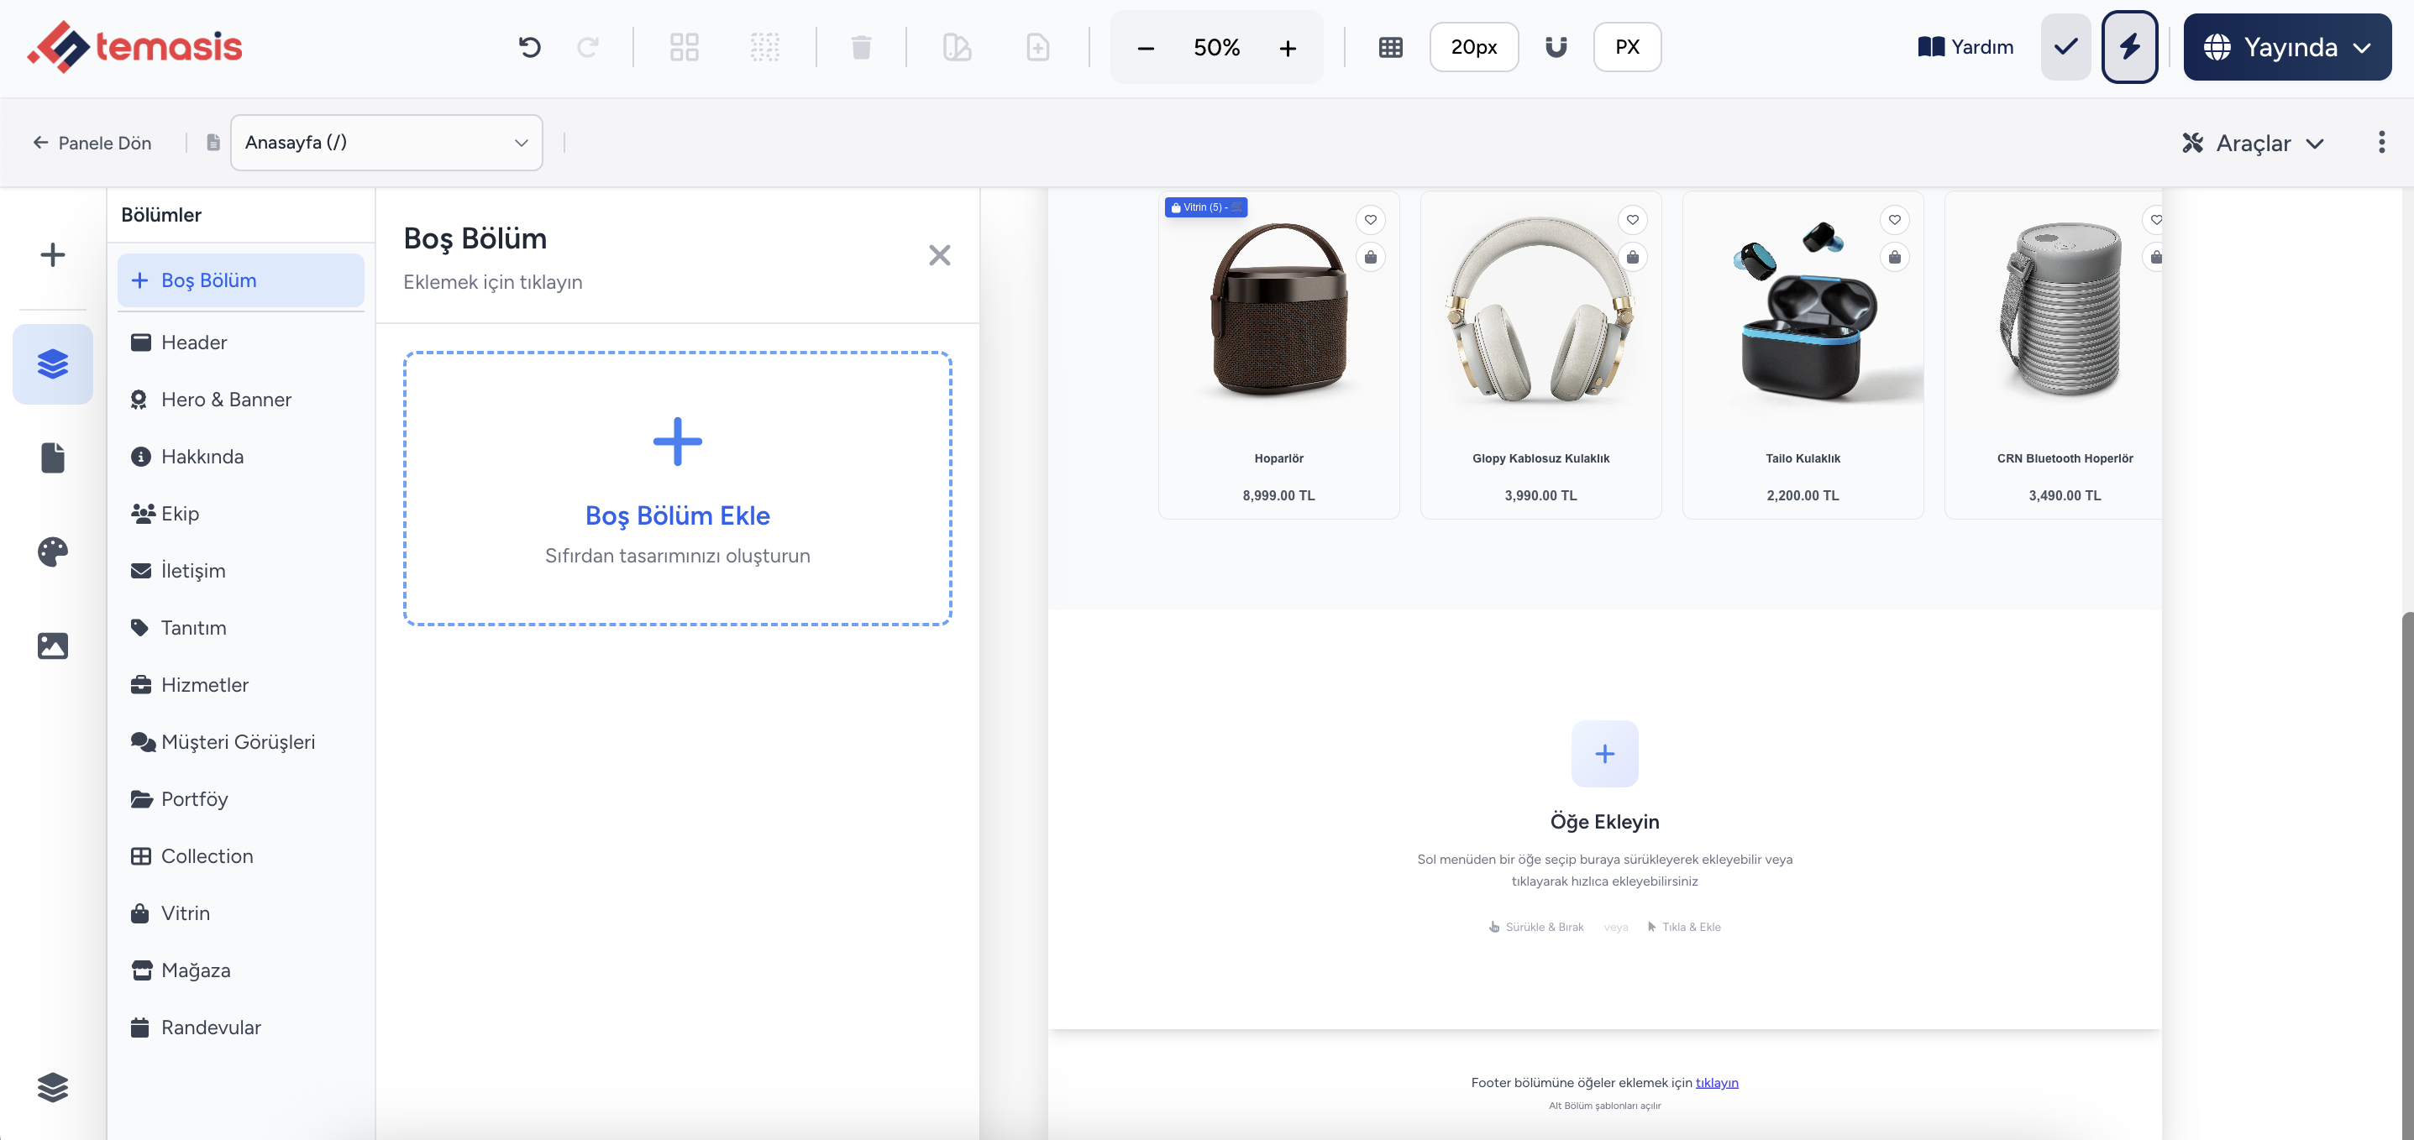Open the Anasayfa page selector dropdown
Screen dimensions: 2414x1140
(x=386, y=143)
